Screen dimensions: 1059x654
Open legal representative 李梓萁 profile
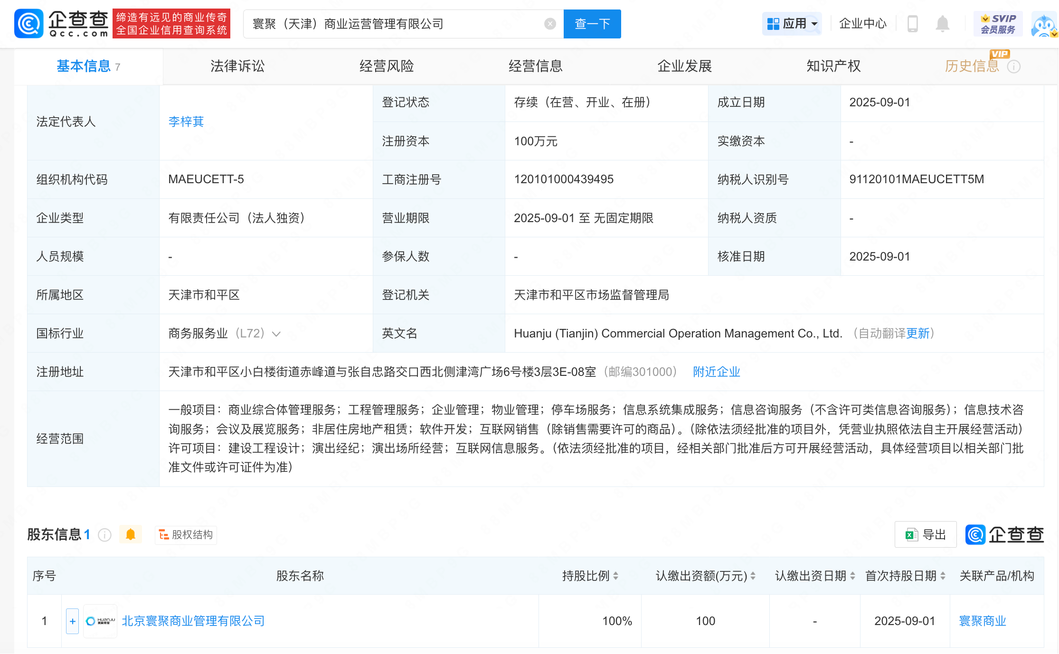click(x=186, y=122)
